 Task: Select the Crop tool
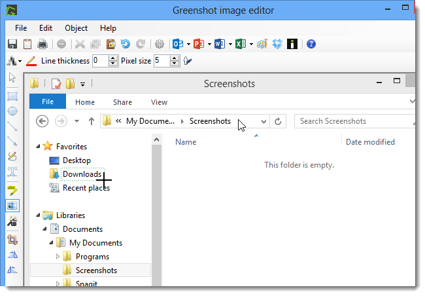tap(12, 240)
